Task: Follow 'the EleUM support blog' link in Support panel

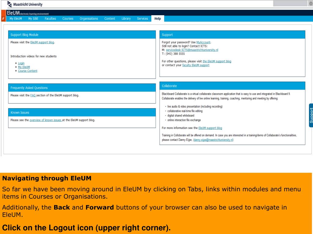Action: [217, 61]
